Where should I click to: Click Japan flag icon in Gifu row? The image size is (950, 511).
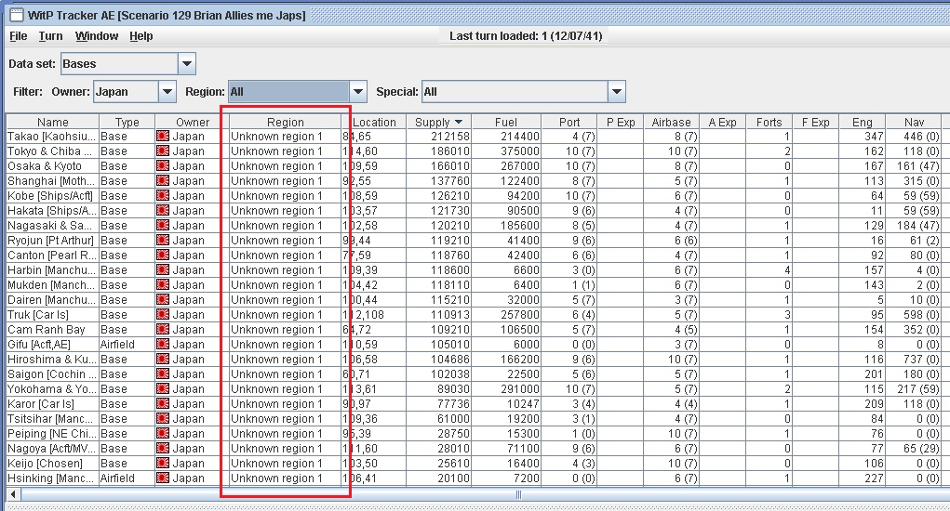point(163,344)
